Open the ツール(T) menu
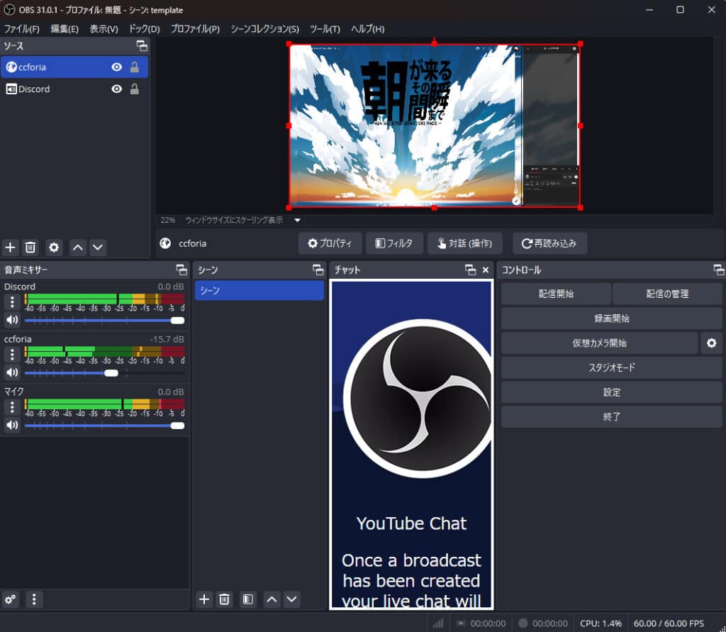 pyautogui.click(x=325, y=29)
